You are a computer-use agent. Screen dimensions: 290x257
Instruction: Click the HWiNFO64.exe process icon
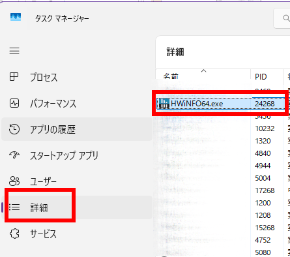pos(164,103)
